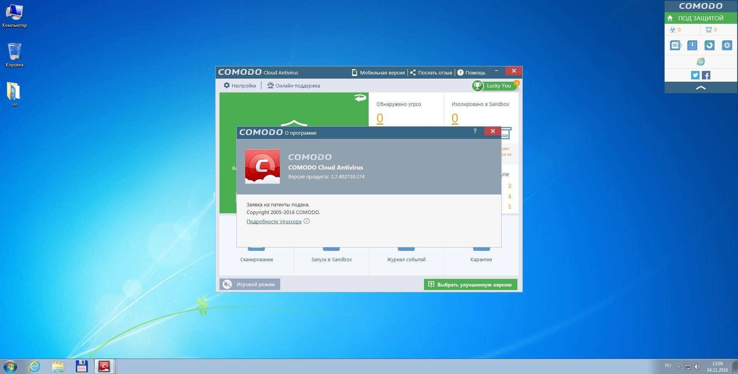Viewport: 738px width, 374px height.
Task: Launch Internet Explorer from Comodo widget
Action: click(x=701, y=61)
